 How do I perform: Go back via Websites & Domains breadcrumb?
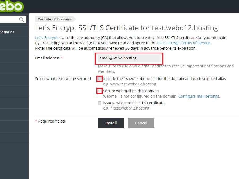click(x=55, y=19)
